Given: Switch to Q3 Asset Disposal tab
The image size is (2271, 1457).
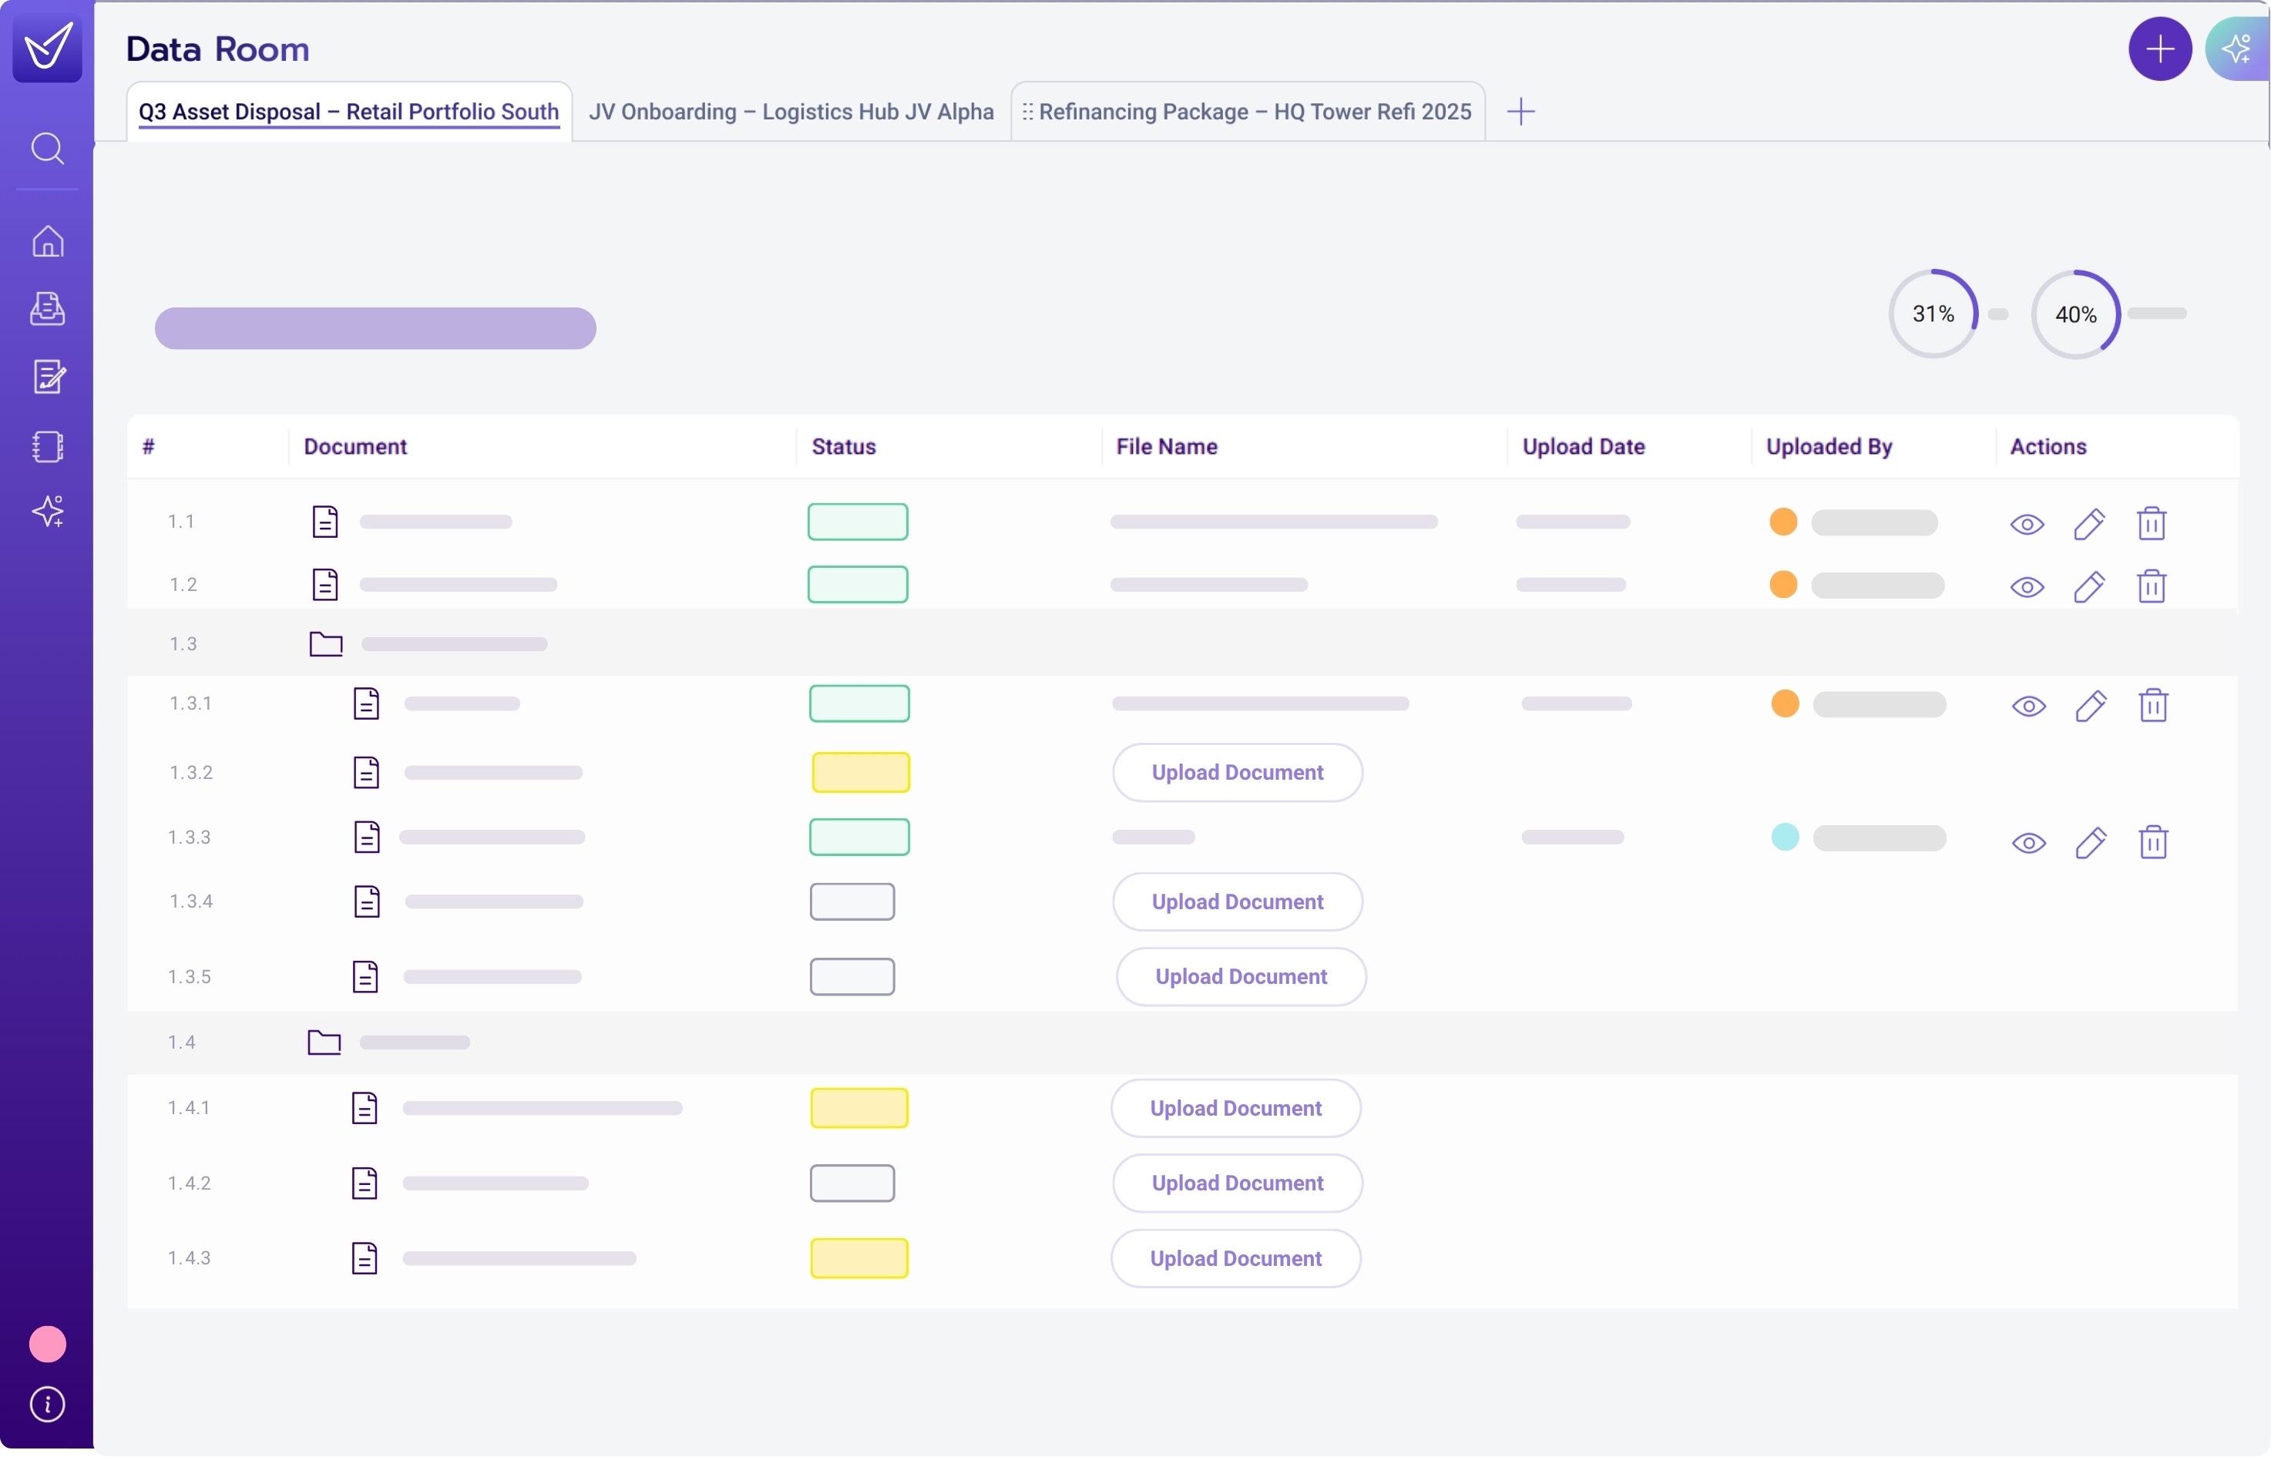Looking at the screenshot, I should (x=349, y=112).
